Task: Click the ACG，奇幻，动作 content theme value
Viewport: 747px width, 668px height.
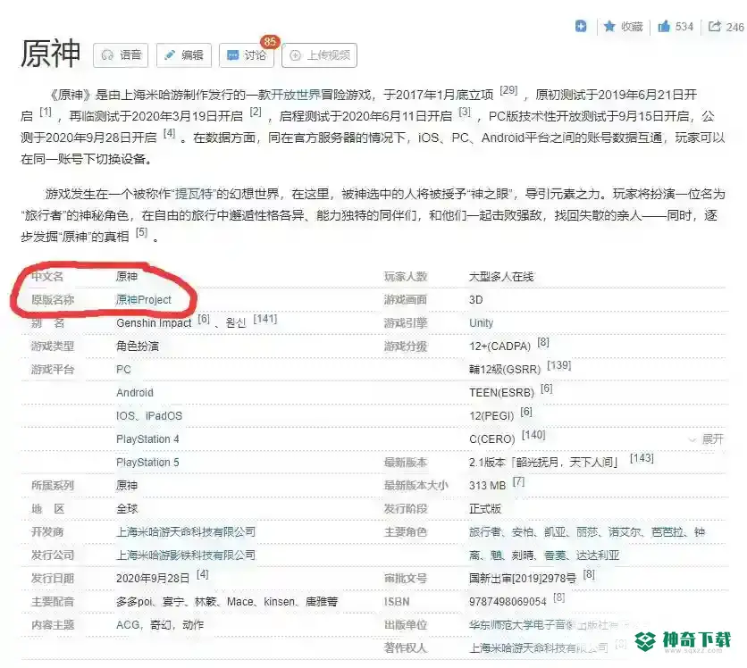Action: tap(160, 624)
